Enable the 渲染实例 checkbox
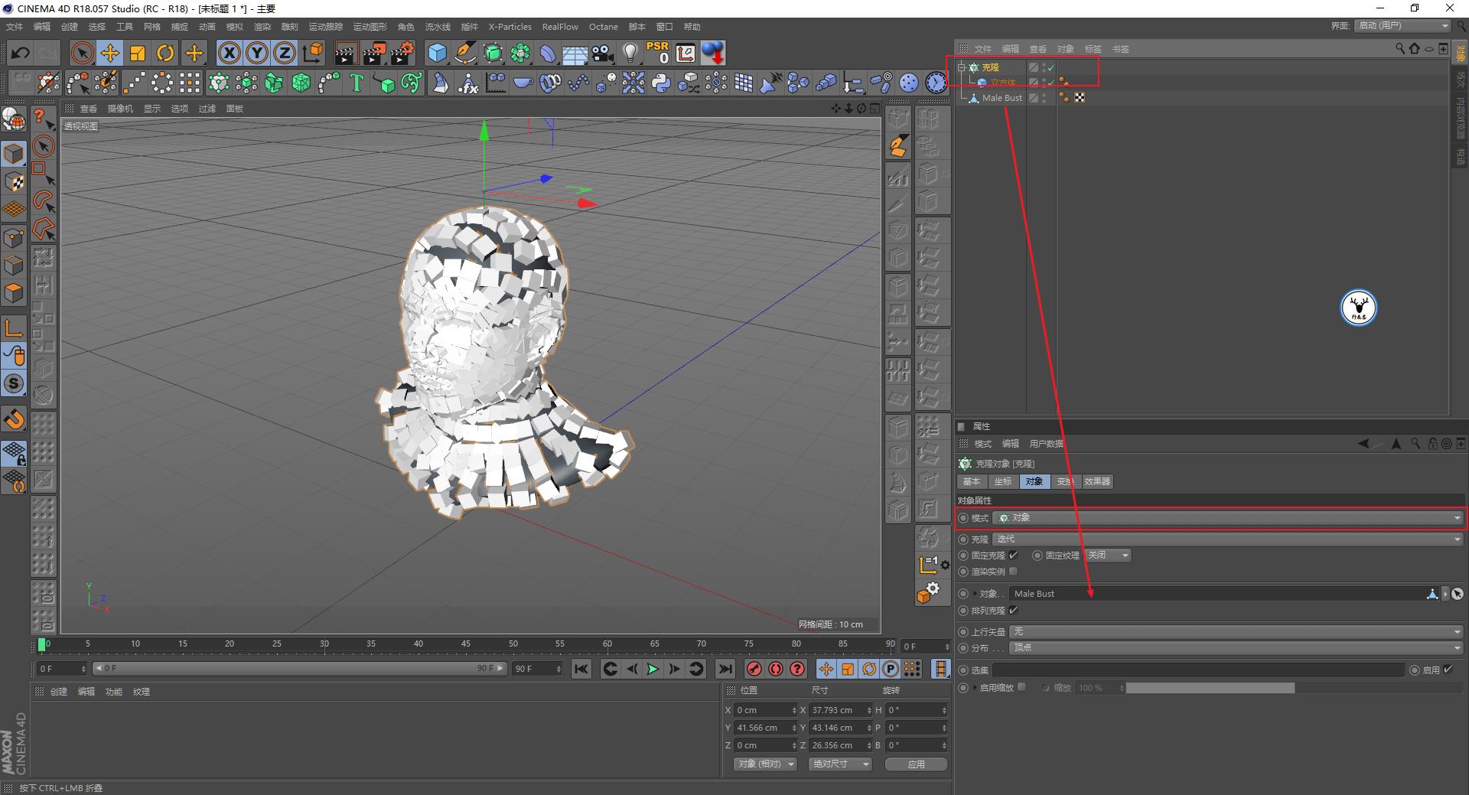This screenshot has width=1469, height=795. (x=1014, y=572)
